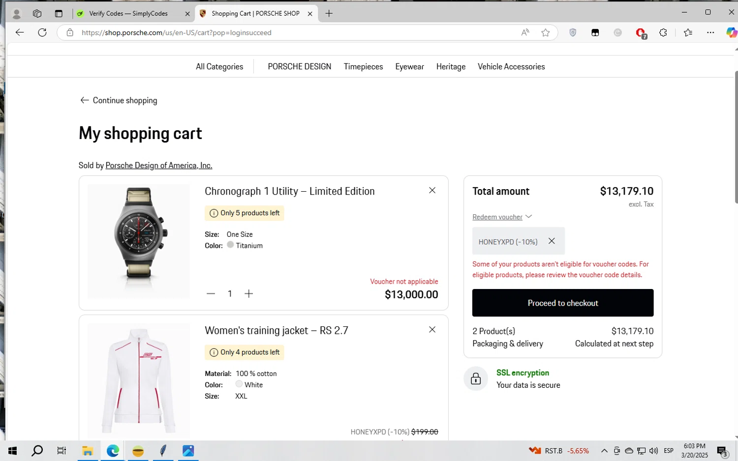The image size is (738, 461).
Task: Click White color swatch
Action: click(239, 384)
